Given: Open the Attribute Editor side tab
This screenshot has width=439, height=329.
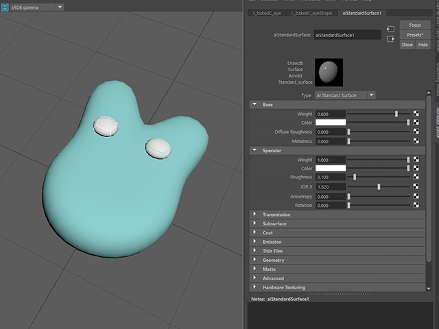Looking at the screenshot, I should pos(436,123).
